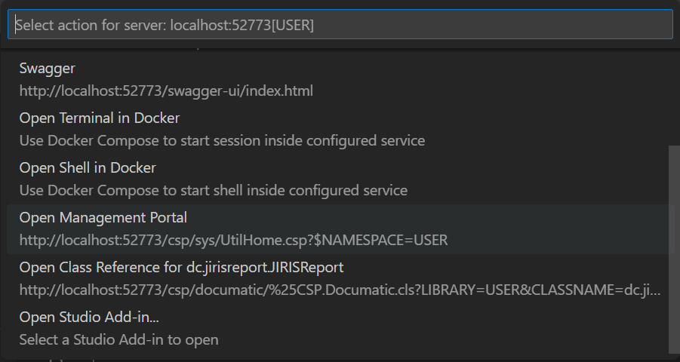Choose Open Terminal in Docker
The height and width of the screenshot is (362, 680).
pyautogui.click(x=100, y=118)
